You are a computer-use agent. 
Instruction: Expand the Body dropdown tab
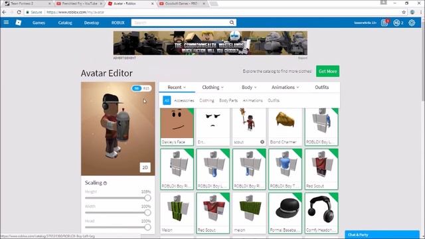click(x=249, y=87)
